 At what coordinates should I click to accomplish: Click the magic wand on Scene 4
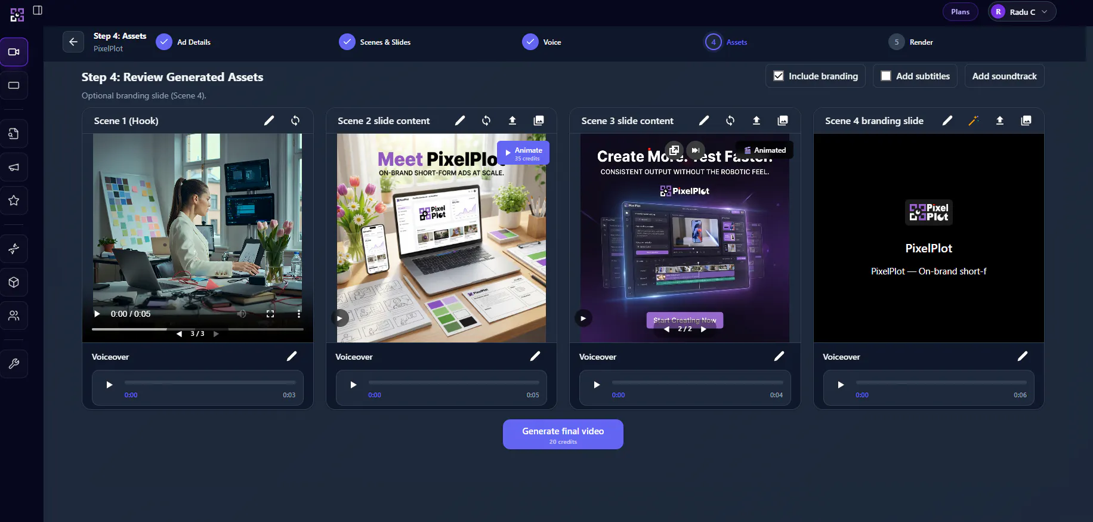tap(974, 121)
